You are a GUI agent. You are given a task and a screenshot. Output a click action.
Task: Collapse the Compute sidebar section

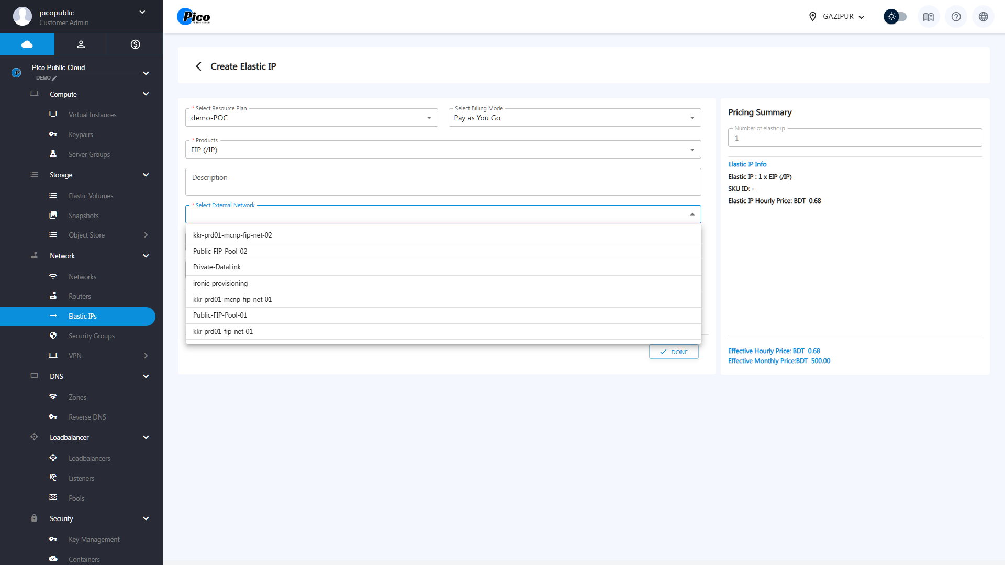pos(146,94)
